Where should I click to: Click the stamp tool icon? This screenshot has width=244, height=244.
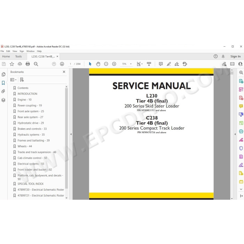click(x=185, y=64)
